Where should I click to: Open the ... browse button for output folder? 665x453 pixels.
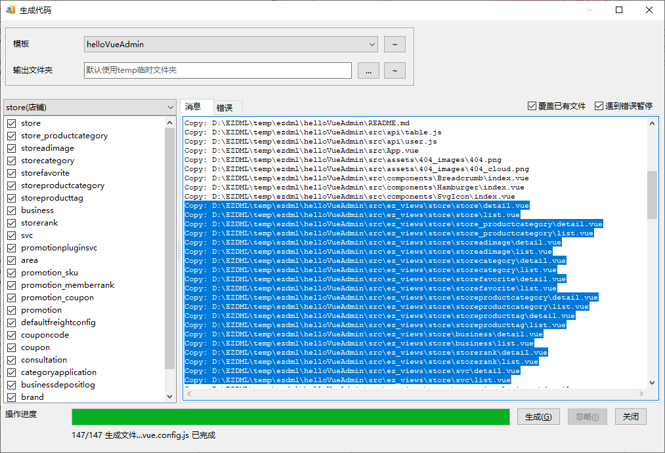(x=368, y=70)
